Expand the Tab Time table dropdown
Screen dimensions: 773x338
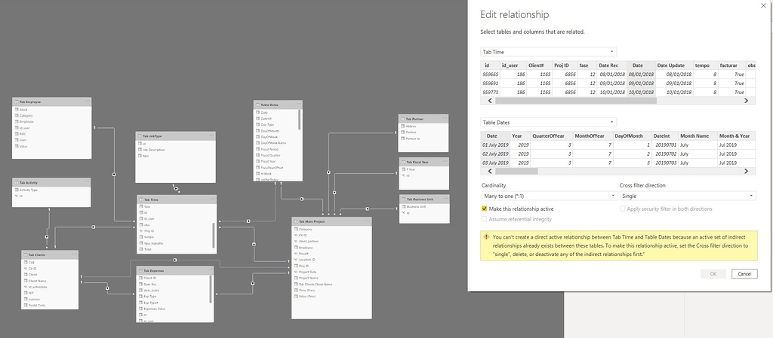pos(549,52)
